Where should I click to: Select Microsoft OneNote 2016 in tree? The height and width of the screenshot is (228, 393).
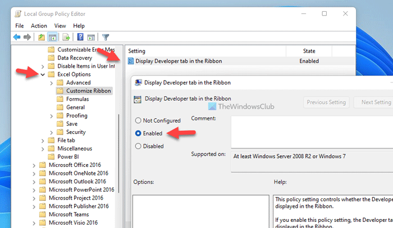[79, 173]
